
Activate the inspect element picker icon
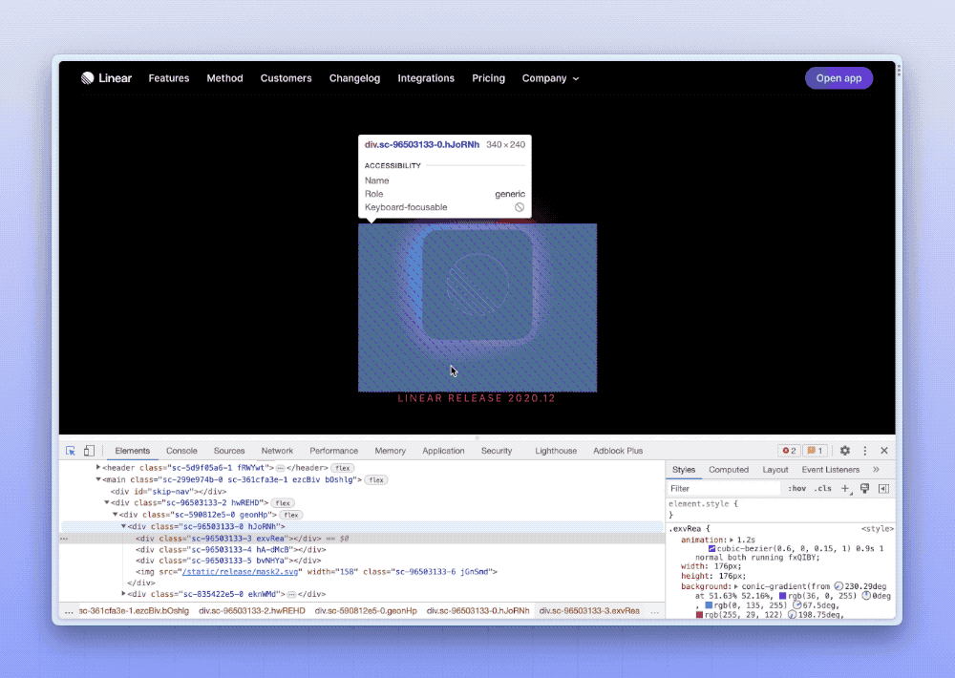[x=71, y=451]
